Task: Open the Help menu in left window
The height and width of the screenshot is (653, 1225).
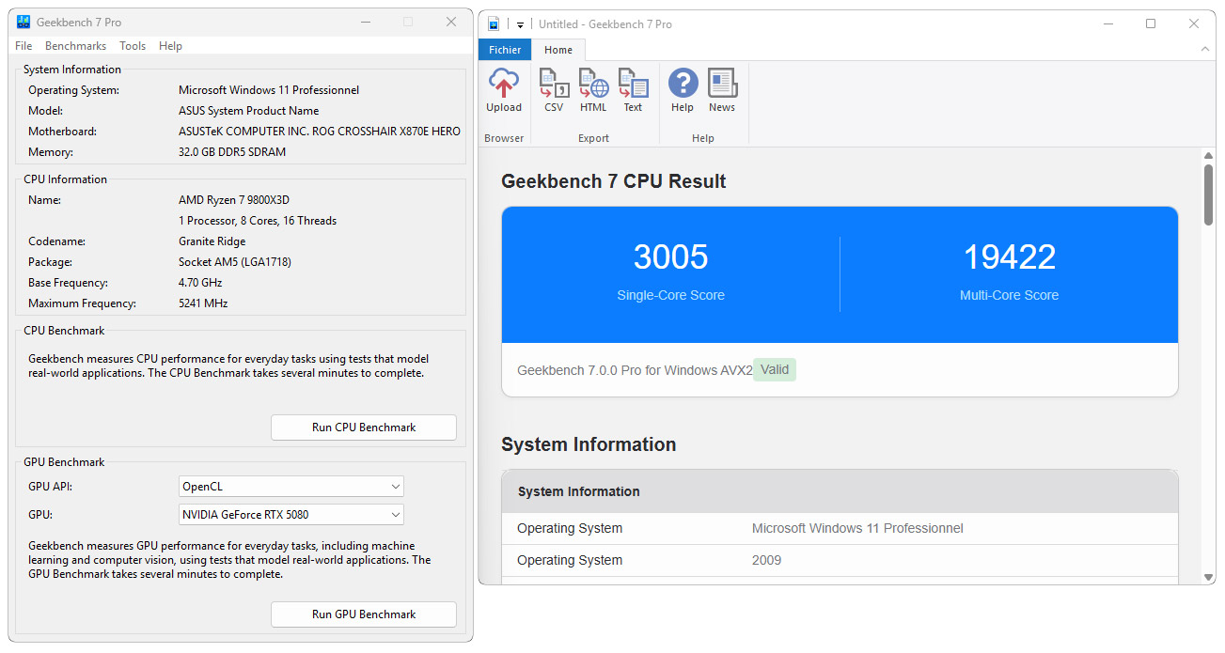Action: (x=170, y=46)
